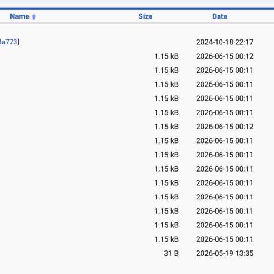
Task: Open the folder link ending in 4a773
Action: 9,42
